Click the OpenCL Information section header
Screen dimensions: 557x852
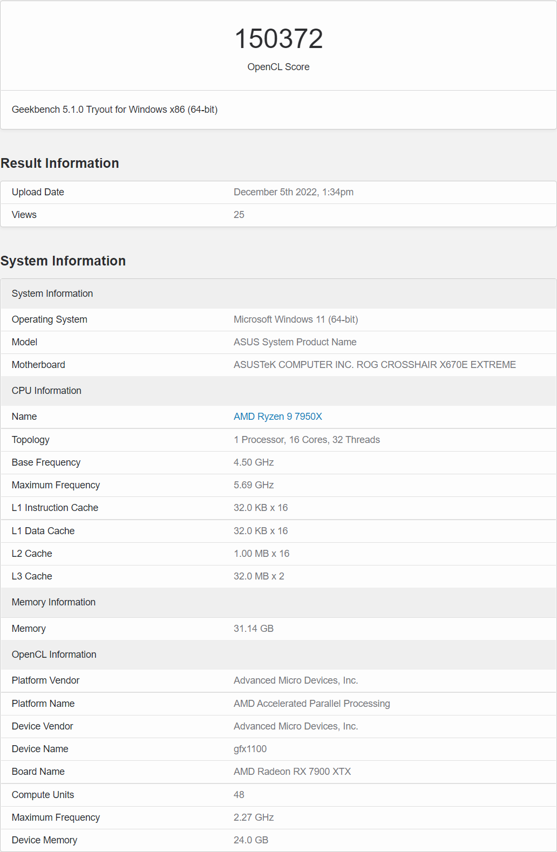tap(278, 655)
